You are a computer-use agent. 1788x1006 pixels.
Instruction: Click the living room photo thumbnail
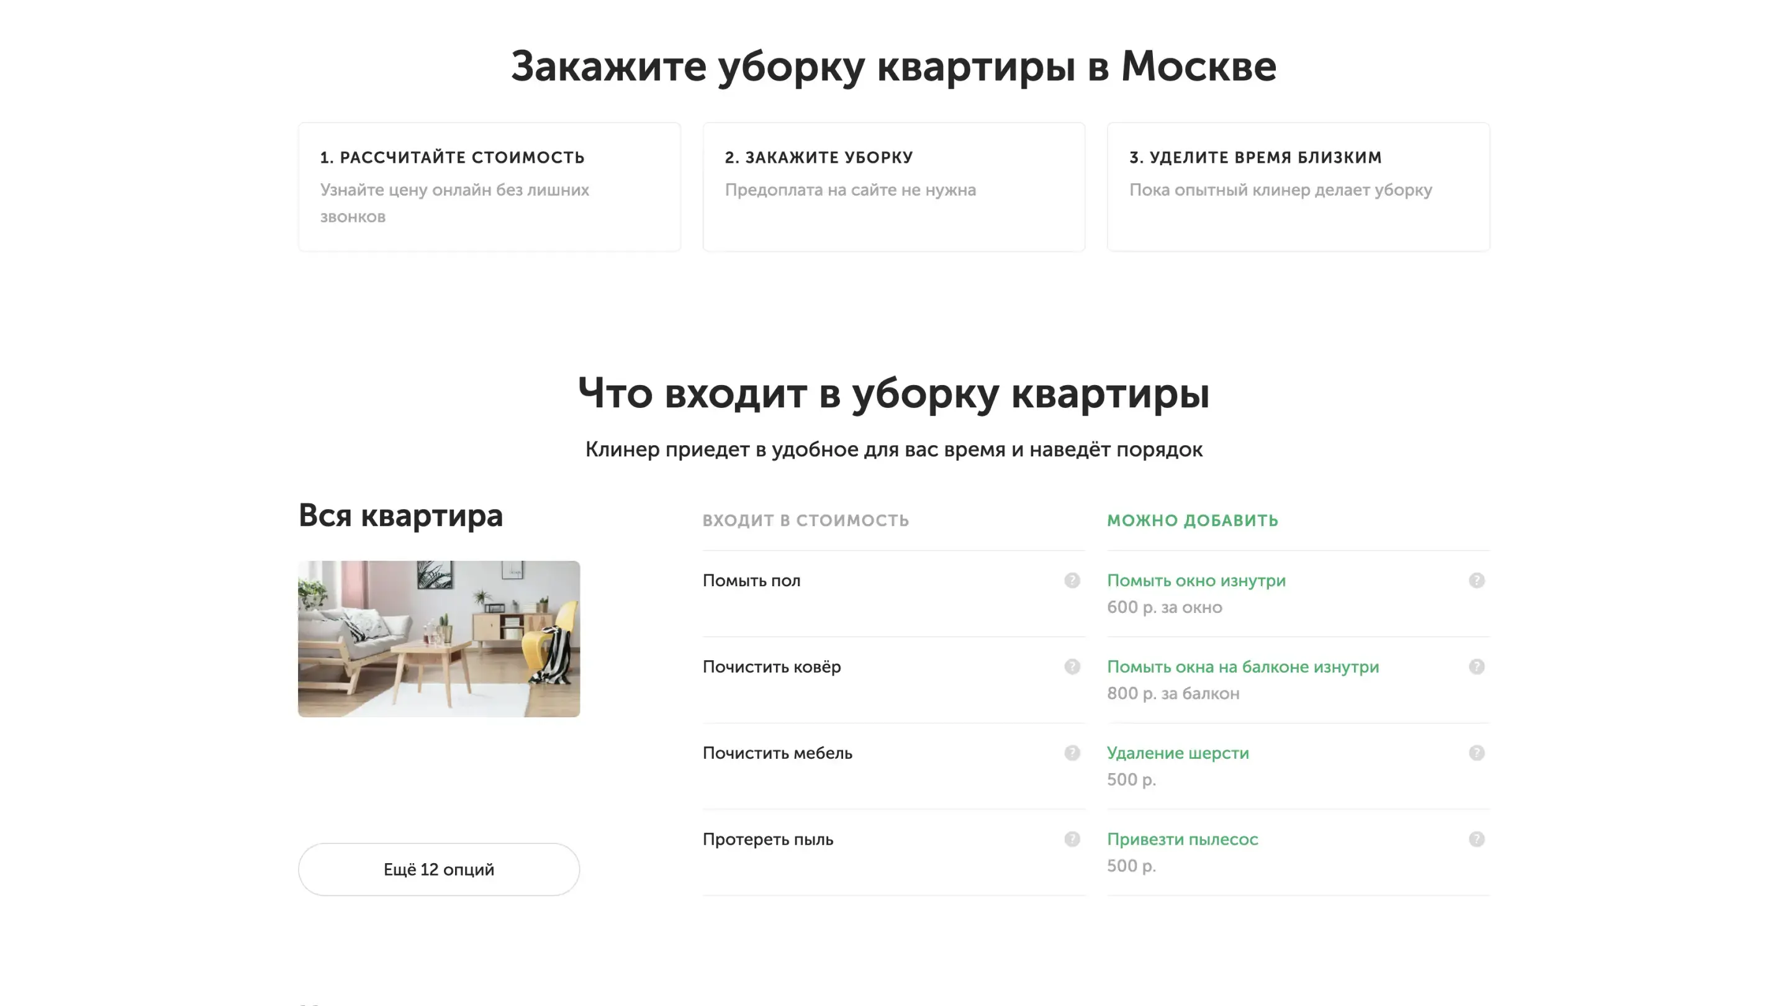click(x=439, y=639)
